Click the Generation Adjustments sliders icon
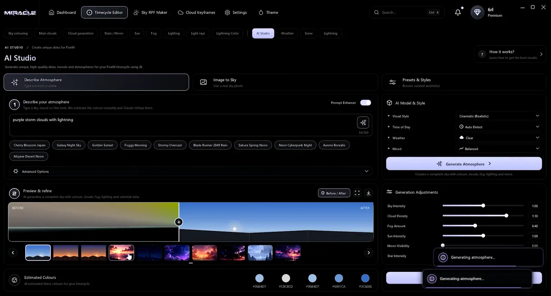This screenshot has width=551, height=296. 389,192
